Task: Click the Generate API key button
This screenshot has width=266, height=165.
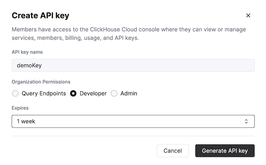Action: pos(225,151)
